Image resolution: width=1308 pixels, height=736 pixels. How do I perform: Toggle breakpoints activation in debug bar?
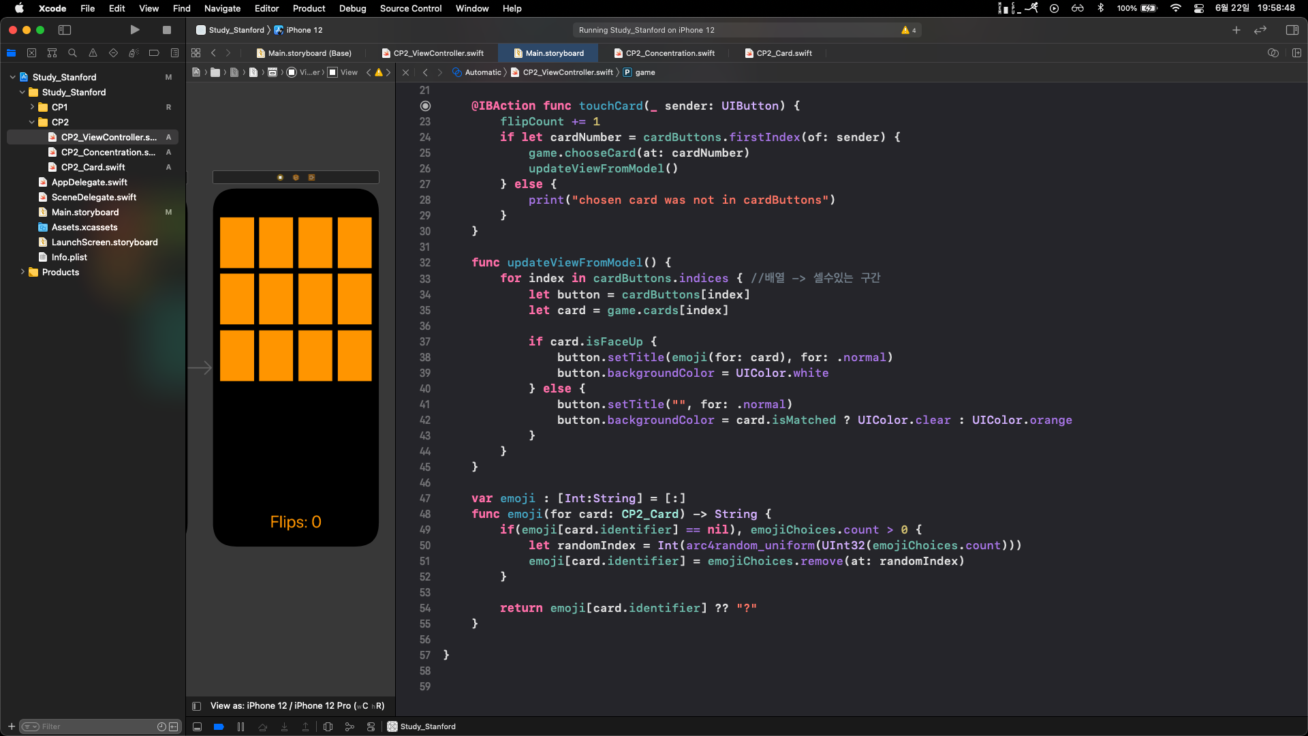[x=219, y=727]
